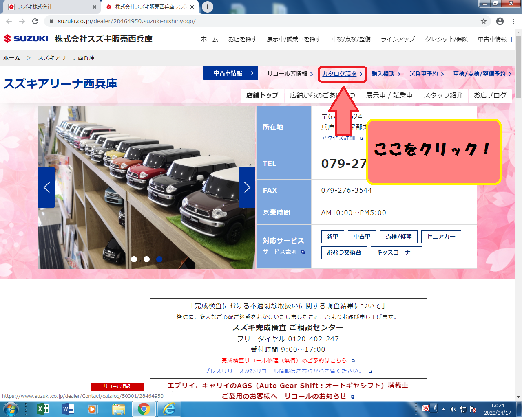Click the volume speaker tray icon
Viewport: 522px width, 417px height.
pyautogui.click(x=453, y=409)
